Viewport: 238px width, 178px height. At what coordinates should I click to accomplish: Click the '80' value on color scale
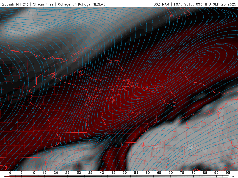(x=194, y=173)
